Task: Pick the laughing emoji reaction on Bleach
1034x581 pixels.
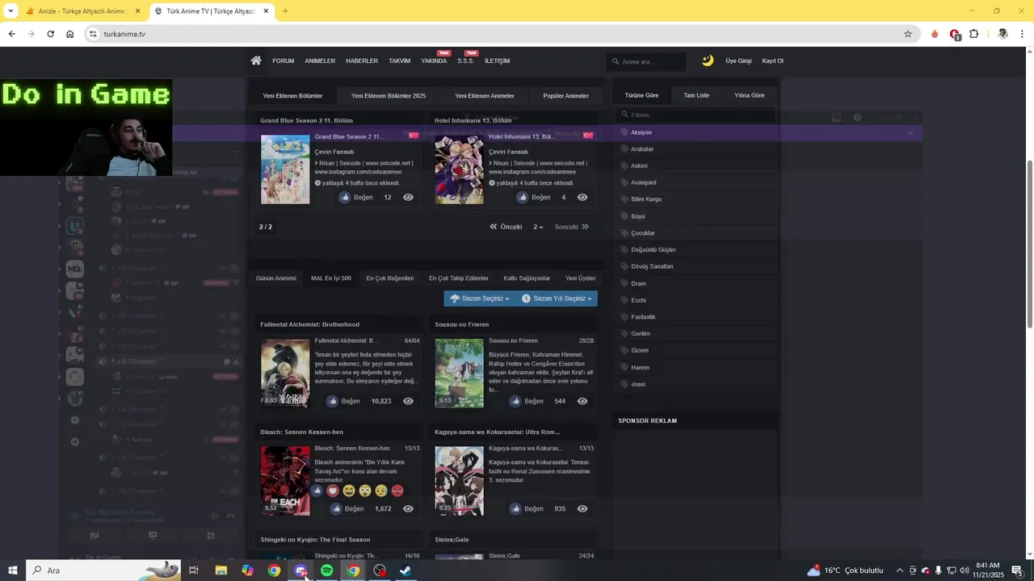Action: [x=349, y=491]
